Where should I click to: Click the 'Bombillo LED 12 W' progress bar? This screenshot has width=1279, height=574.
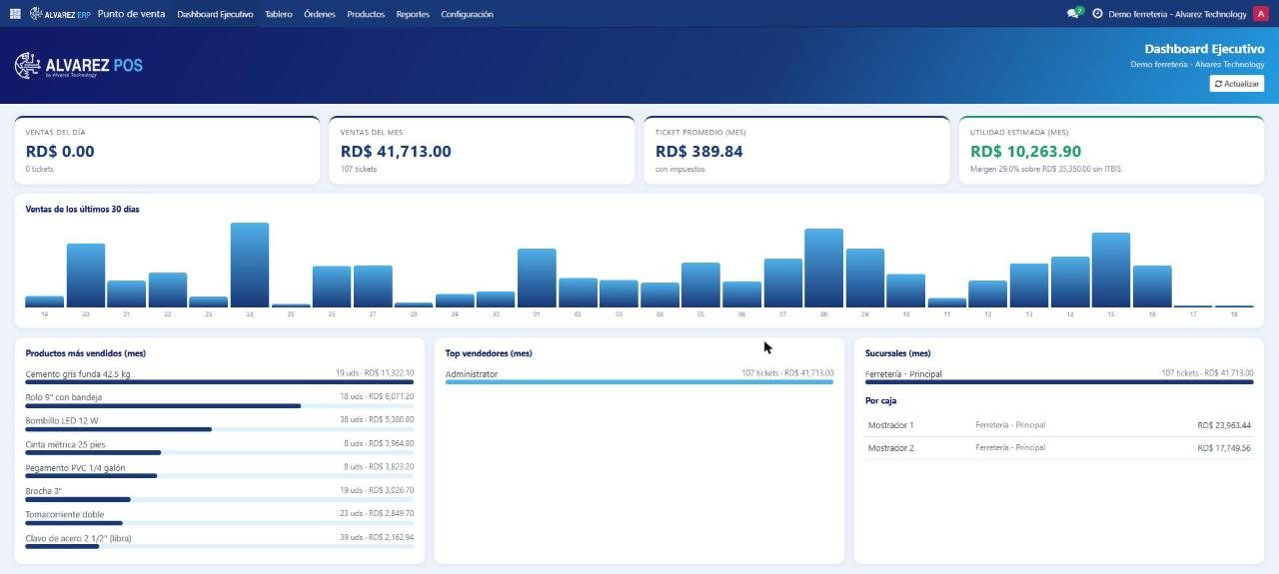coord(220,429)
